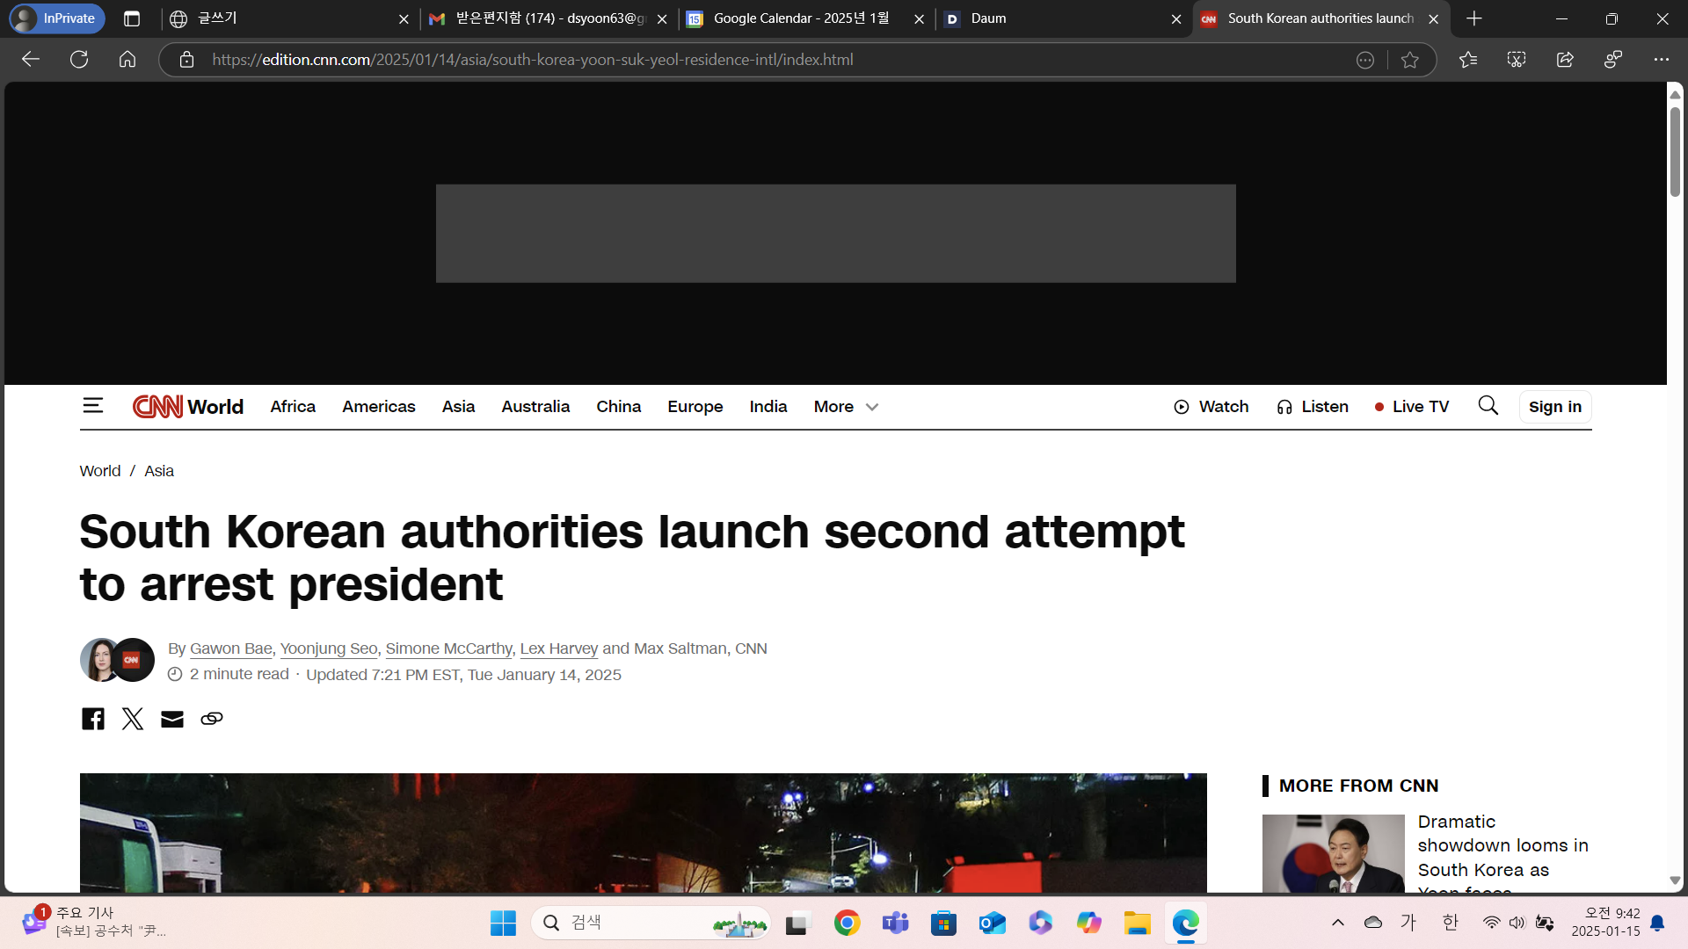Share article via email icon
Viewport: 1688px width, 949px height.
pos(172,719)
